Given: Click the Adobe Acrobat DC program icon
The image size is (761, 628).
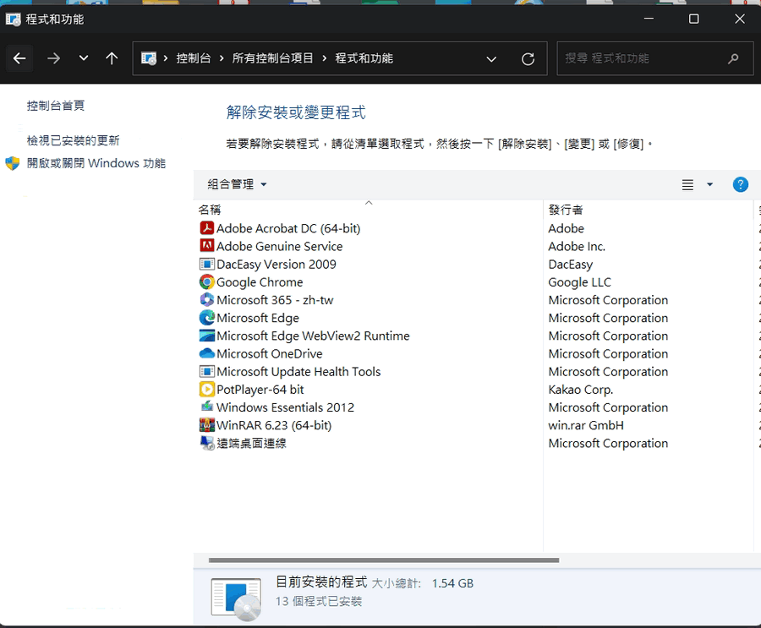Looking at the screenshot, I should pos(207,228).
